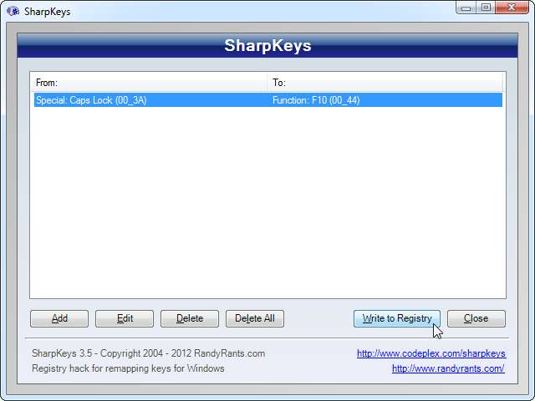Viewport: 535px width, 401px height.
Task: Maximize the SharpKeys window
Action: [487, 8]
